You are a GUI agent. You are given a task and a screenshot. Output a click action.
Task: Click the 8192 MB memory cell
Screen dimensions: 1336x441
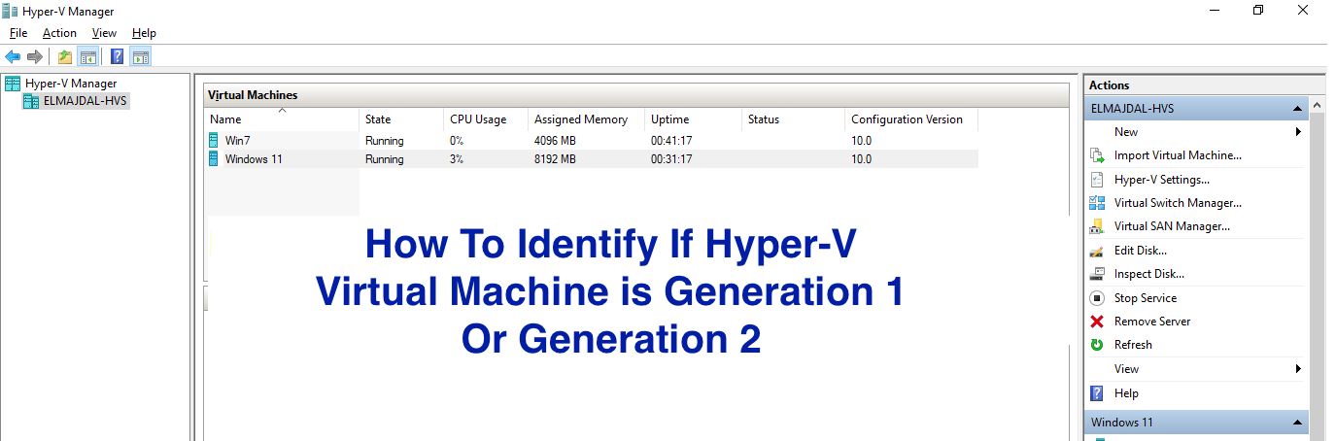555,159
